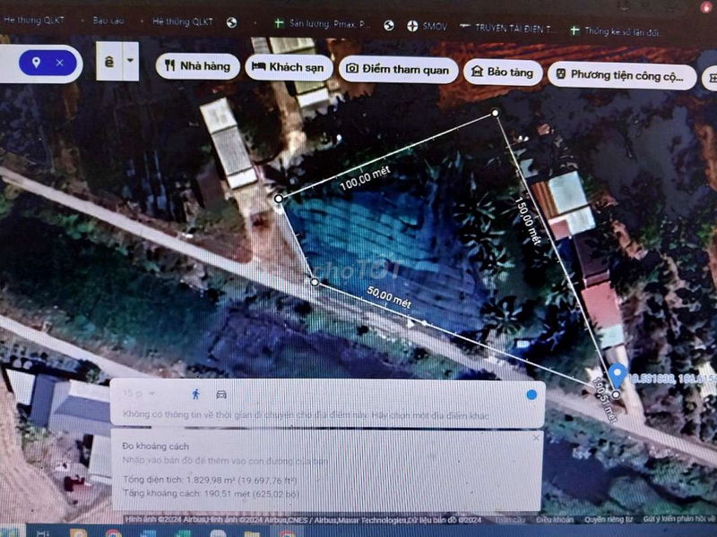Filter by Khách sạn hotels
Viewport: 717px width, 537px height.
pyautogui.click(x=289, y=67)
